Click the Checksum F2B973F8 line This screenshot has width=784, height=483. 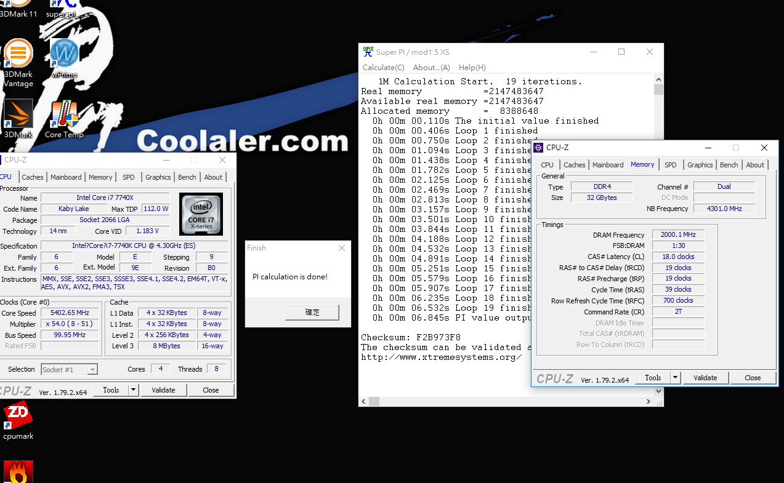[x=411, y=337]
